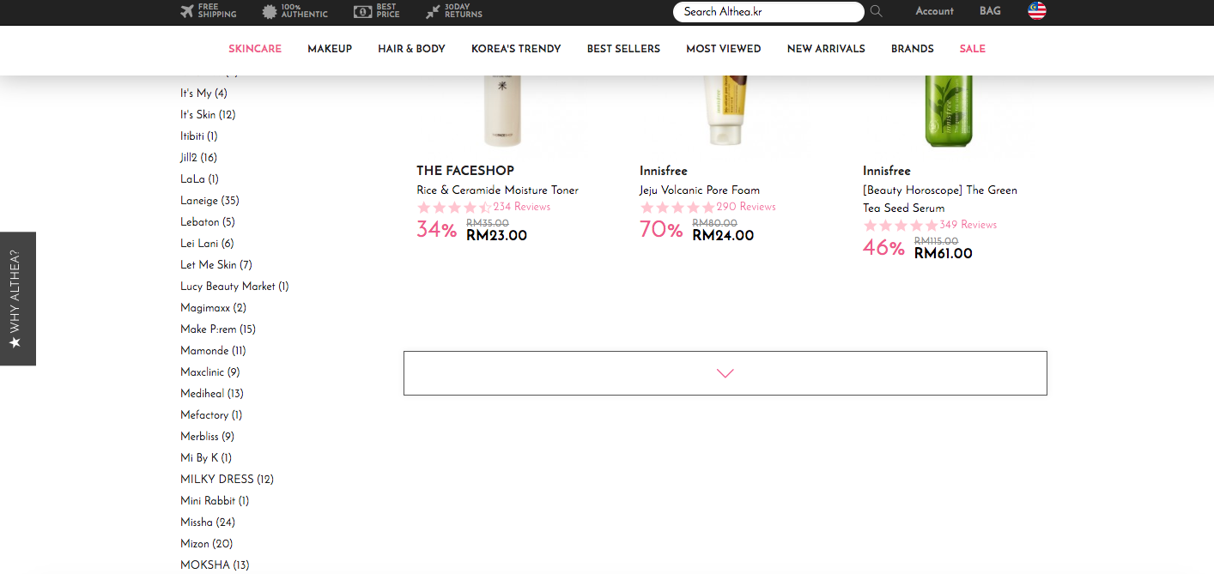Image resolution: width=1214 pixels, height=574 pixels.
Task: Open the Makeup menu
Action: tap(330, 49)
